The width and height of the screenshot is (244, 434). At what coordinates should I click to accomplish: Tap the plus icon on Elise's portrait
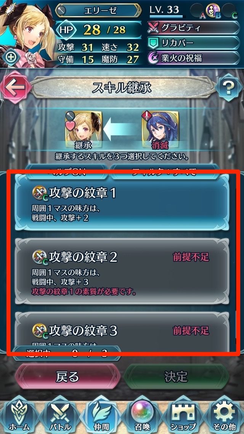(11, 57)
